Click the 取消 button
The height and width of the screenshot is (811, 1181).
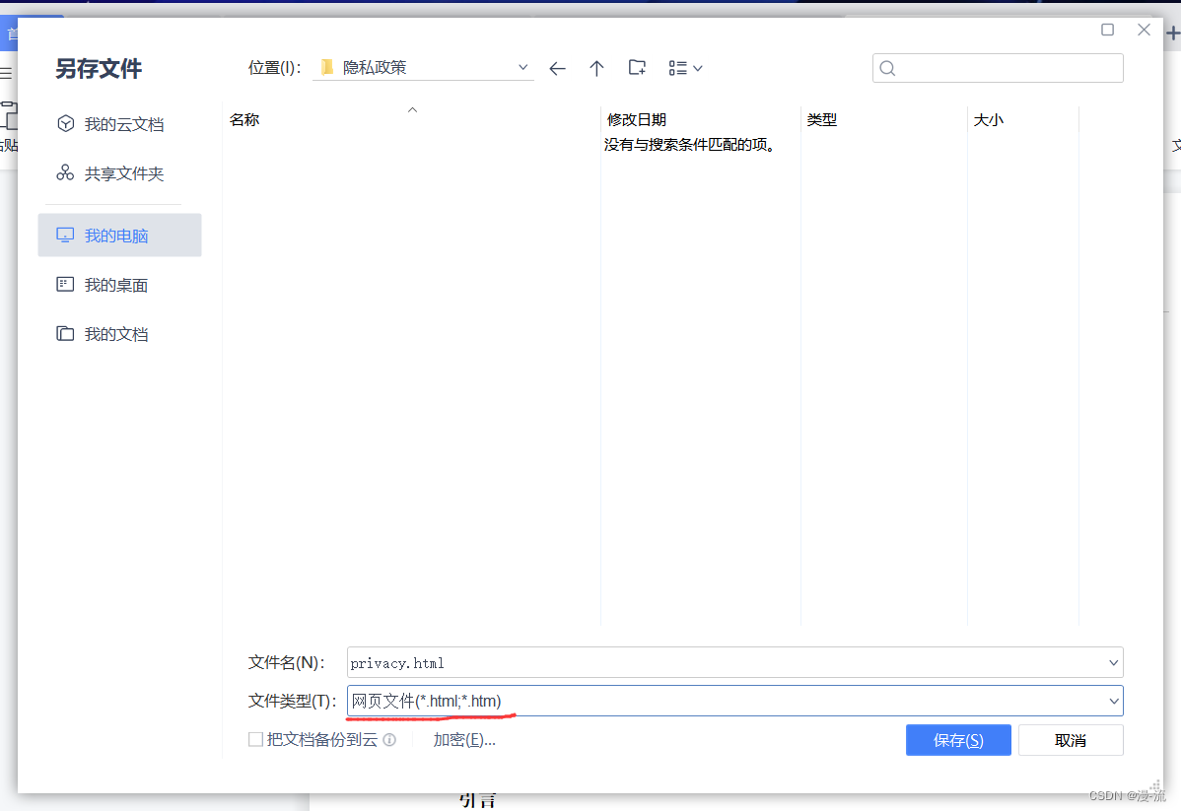[1071, 740]
